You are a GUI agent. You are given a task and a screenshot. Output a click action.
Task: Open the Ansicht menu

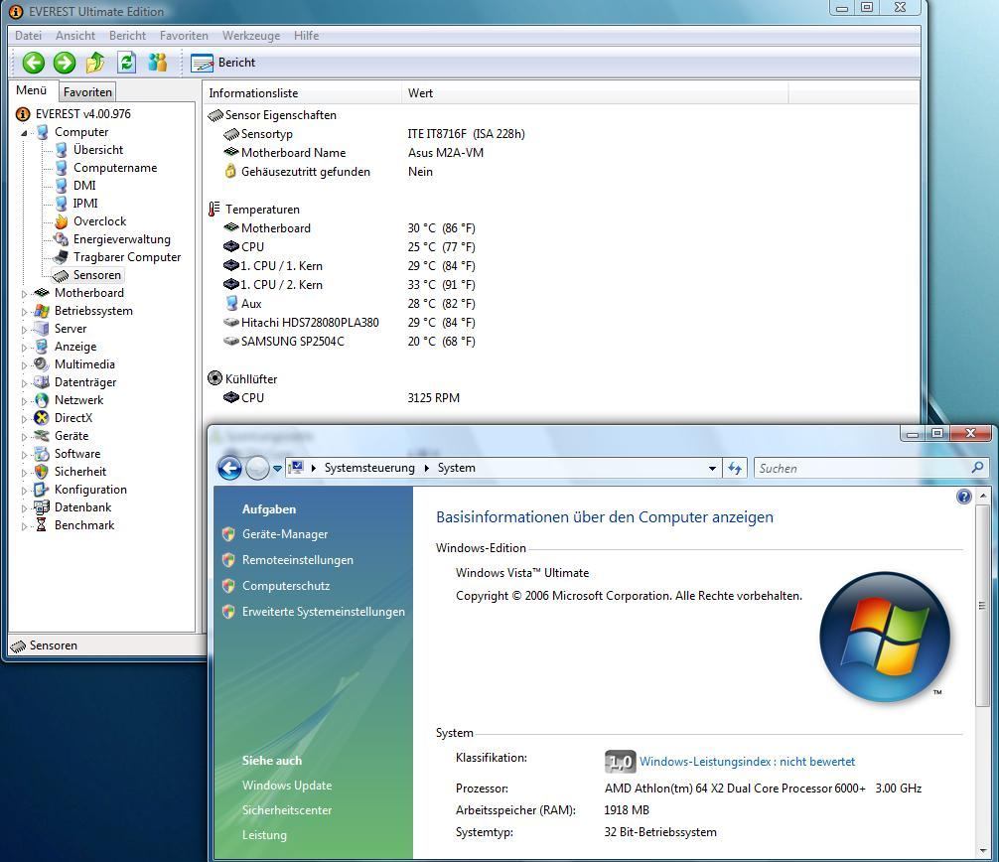coord(75,36)
